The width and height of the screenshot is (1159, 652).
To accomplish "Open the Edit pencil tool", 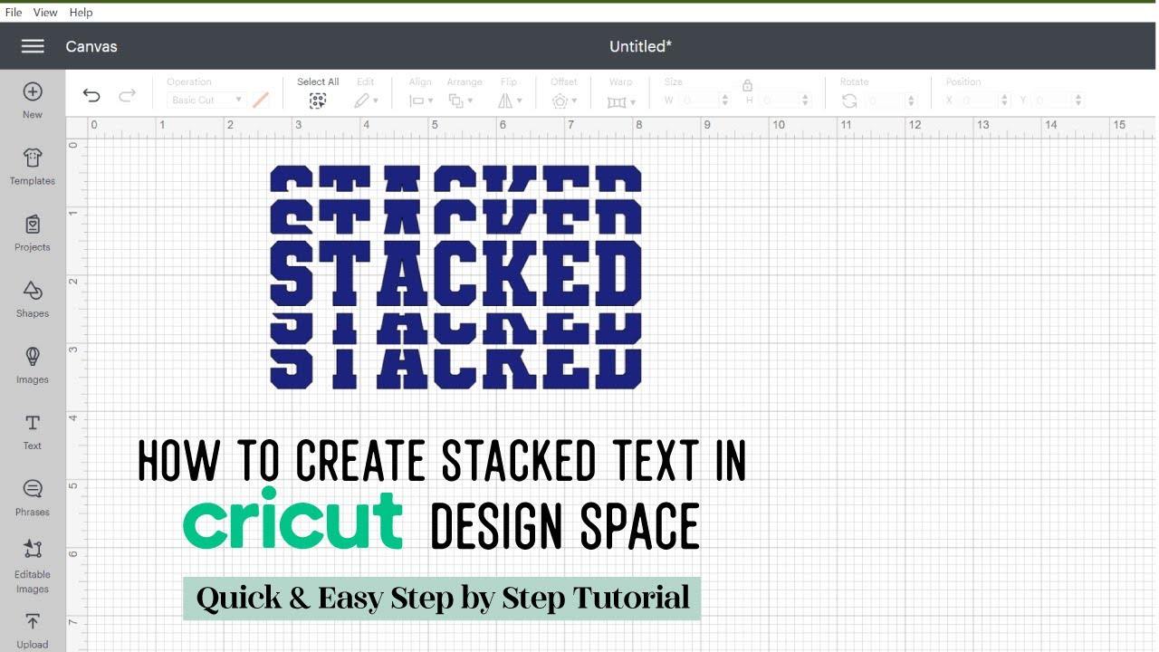I will point(366,101).
